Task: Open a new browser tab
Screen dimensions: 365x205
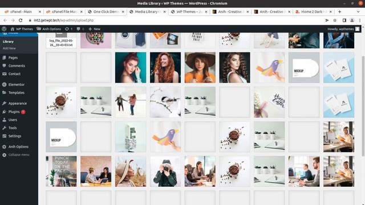Action: point(340,11)
